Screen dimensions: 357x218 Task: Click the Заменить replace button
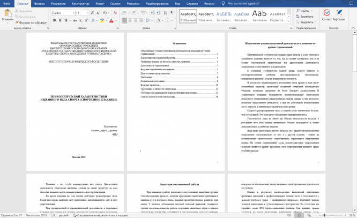(x=304, y=17)
